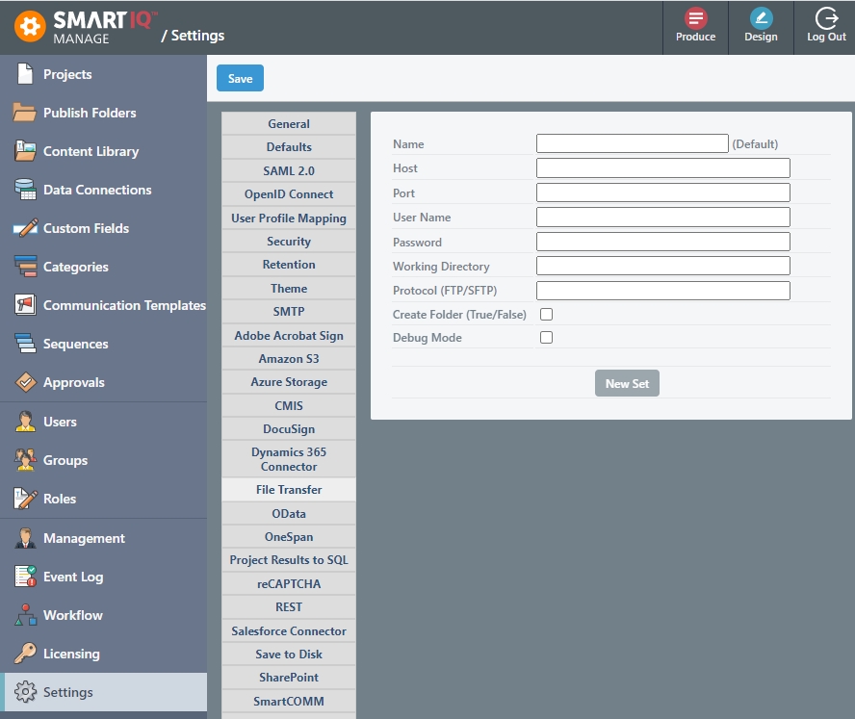This screenshot has width=855, height=719.
Task: Open the User Profile Mapping tab
Action: point(289,218)
